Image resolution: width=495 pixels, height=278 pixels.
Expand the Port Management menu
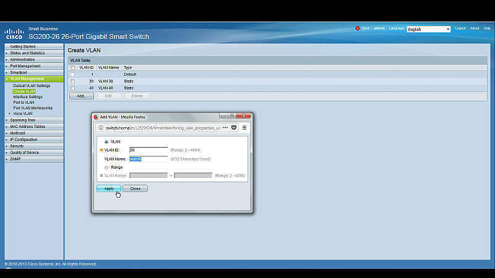point(25,66)
